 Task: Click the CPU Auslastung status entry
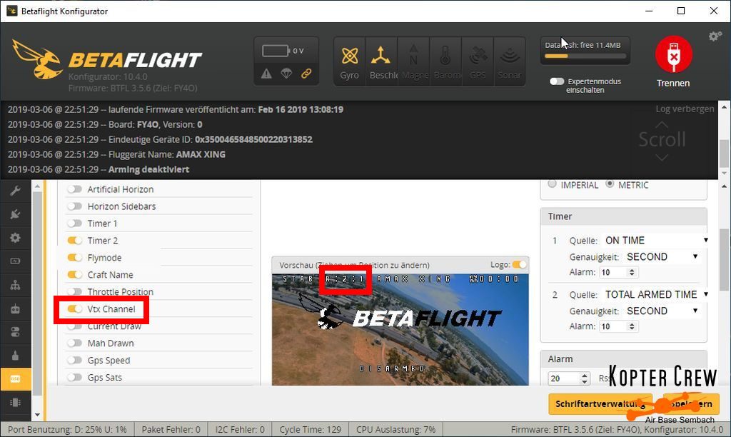click(x=395, y=430)
